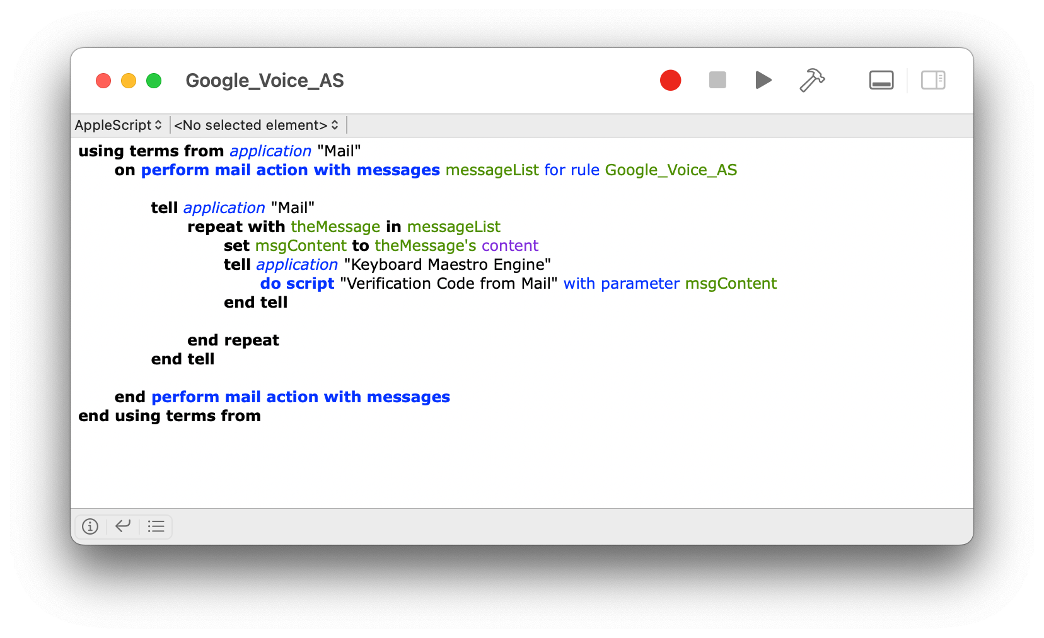Click the "end repeat" line
Image resolution: width=1044 pixels, height=638 pixels.
click(233, 340)
